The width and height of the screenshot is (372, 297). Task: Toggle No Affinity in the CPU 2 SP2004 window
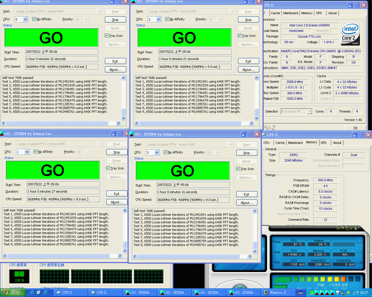click(x=167, y=19)
